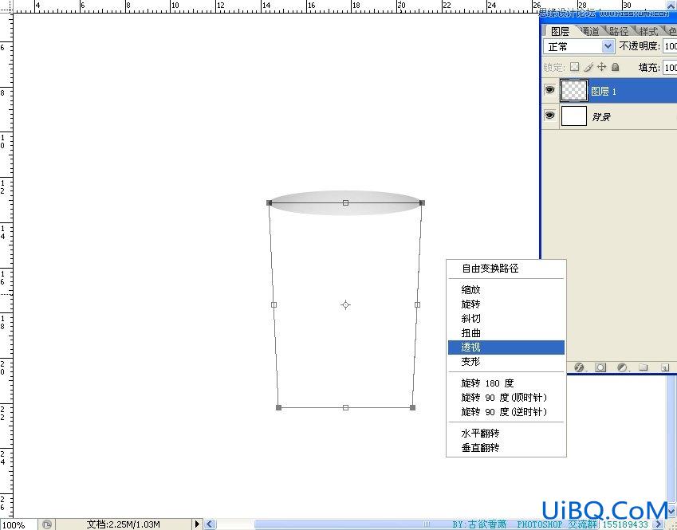Image resolution: width=677 pixels, height=530 pixels.
Task: Click the horizontal scrollbar left arrow
Action: pyautogui.click(x=210, y=524)
